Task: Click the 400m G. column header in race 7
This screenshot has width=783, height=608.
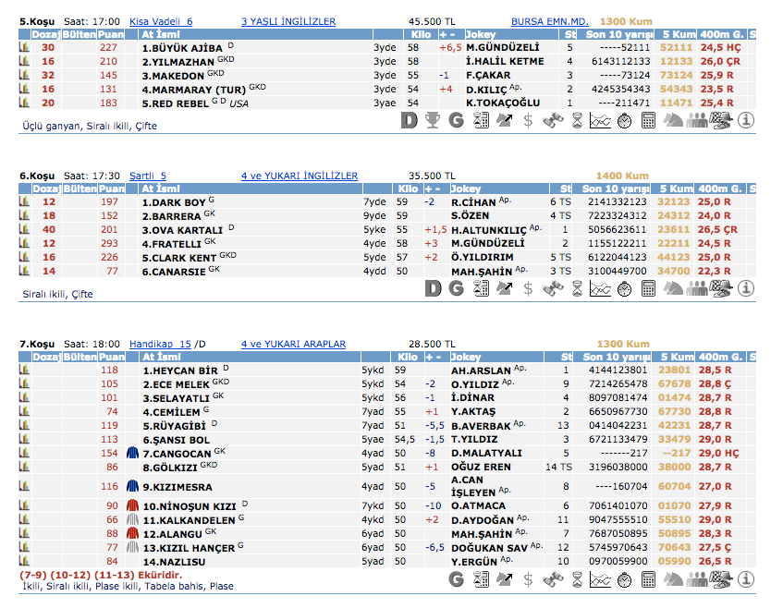Action: (720, 357)
